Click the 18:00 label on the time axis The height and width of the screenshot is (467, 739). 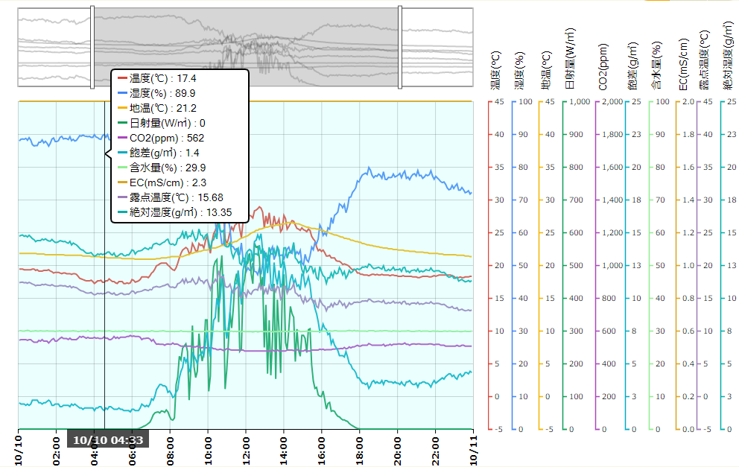361,450
